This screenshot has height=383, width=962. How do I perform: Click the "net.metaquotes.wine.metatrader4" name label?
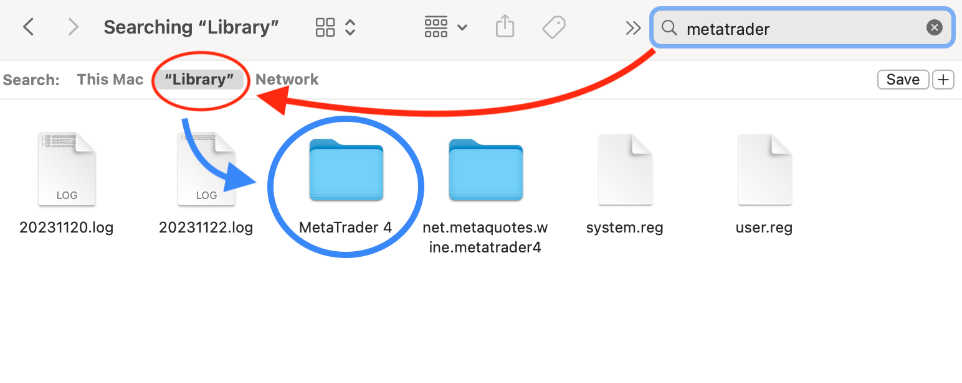485,238
